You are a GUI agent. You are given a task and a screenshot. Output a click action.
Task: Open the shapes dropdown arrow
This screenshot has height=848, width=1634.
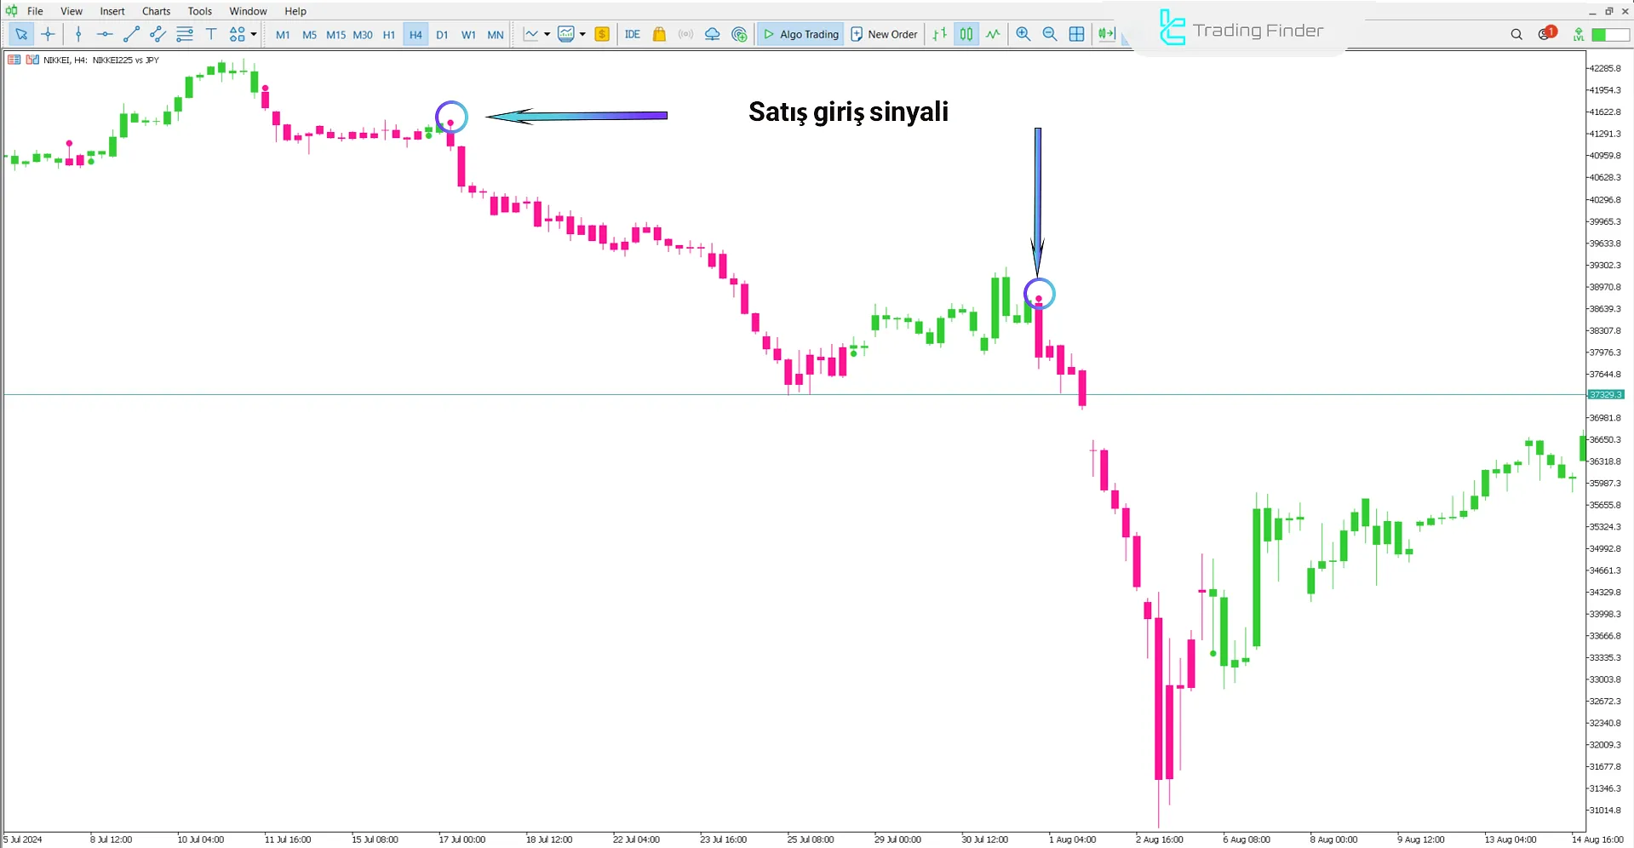coord(254,34)
